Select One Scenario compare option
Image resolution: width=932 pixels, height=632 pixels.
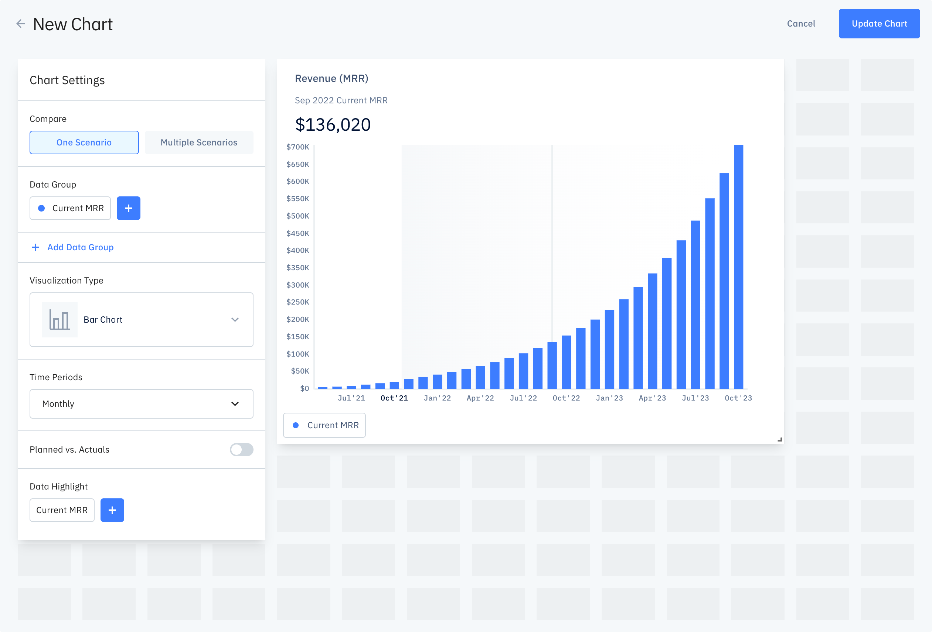coord(84,142)
